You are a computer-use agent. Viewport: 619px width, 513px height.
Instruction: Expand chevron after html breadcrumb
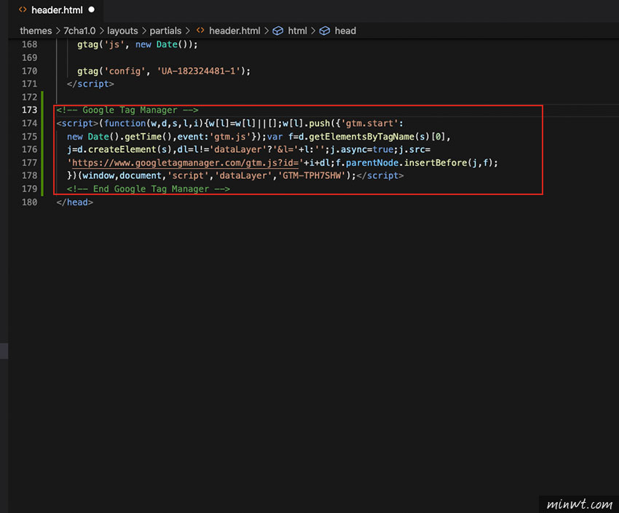pyautogui.click(x=313, y=31)
